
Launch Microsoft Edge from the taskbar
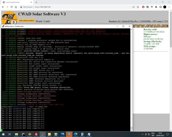tap(76, 134)
